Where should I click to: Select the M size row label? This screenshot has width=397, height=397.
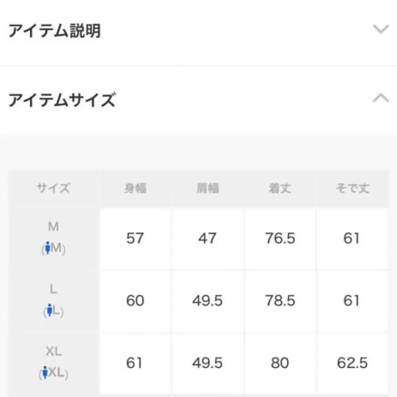[53, 227]
